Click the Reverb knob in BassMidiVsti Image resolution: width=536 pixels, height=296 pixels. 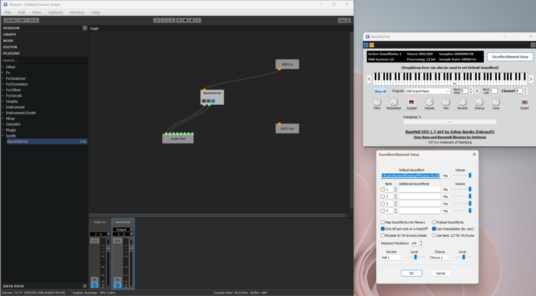tap(462, 102)
